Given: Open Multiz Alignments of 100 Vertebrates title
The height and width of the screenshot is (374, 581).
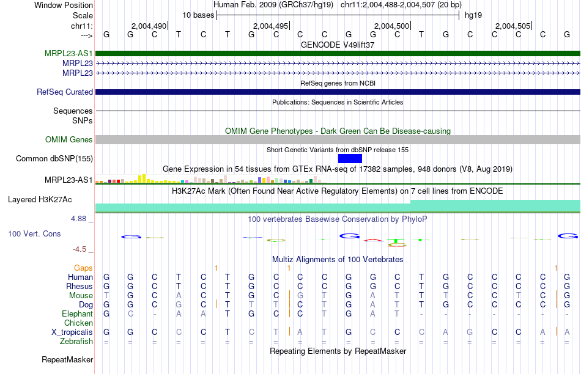Looking at the screenshot, I should tap(338, 260).
